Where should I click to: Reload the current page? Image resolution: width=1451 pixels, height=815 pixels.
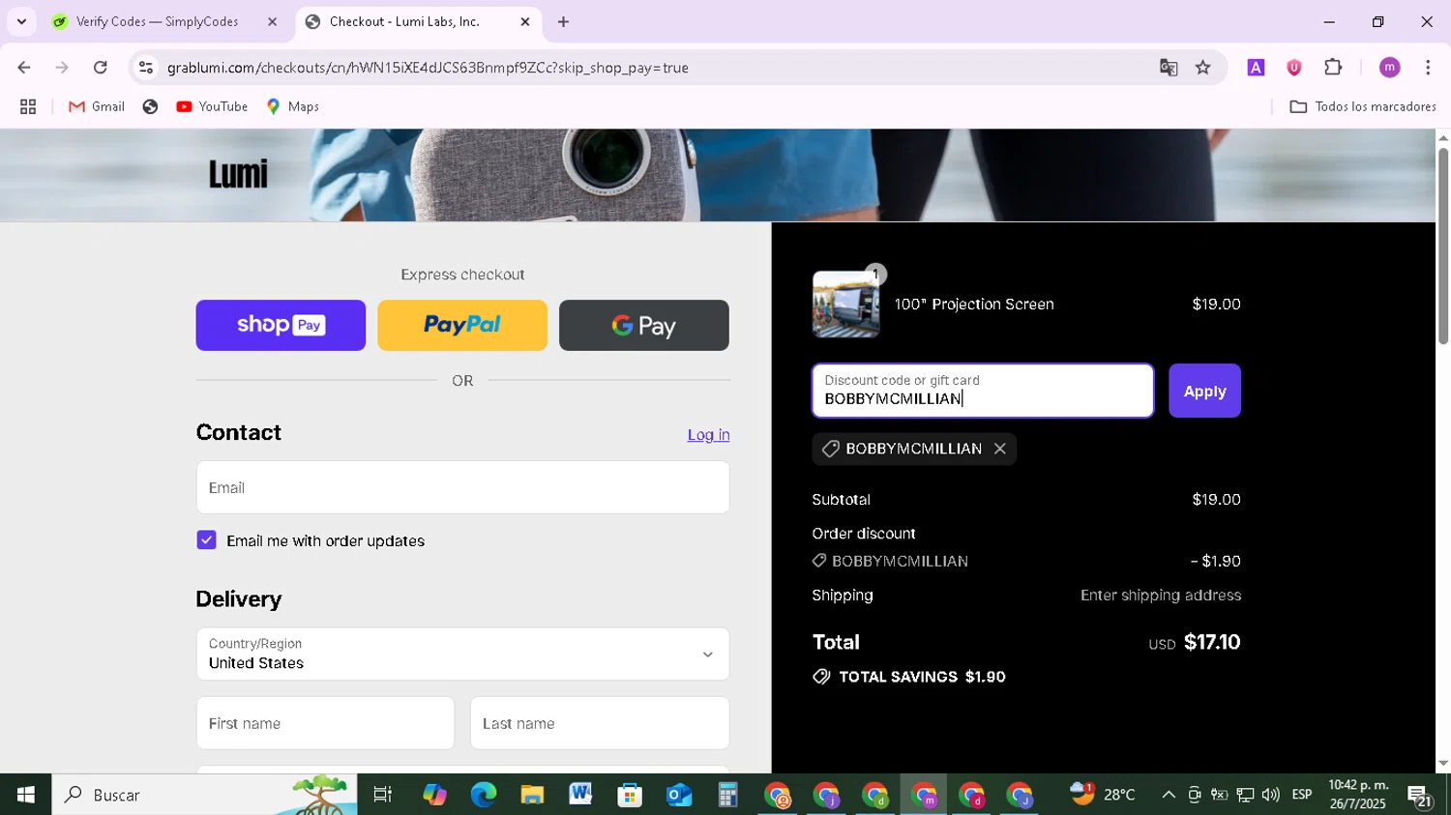(x=101, y=68)
